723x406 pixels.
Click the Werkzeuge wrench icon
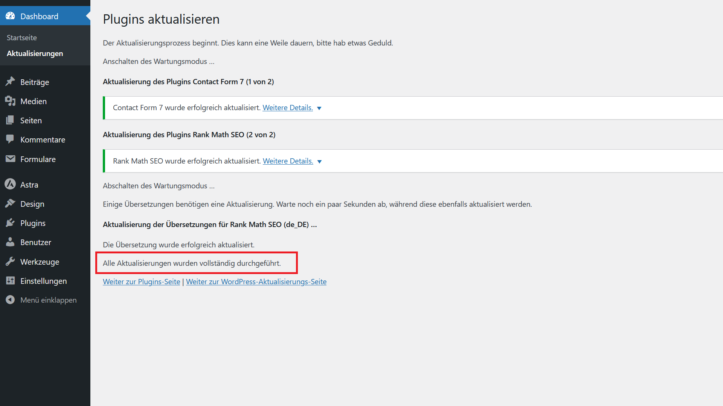[10, 261]
